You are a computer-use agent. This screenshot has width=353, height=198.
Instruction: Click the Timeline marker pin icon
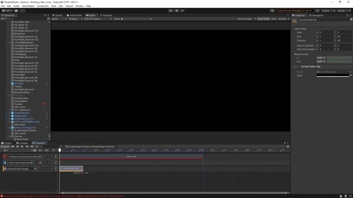pos(54,150)
